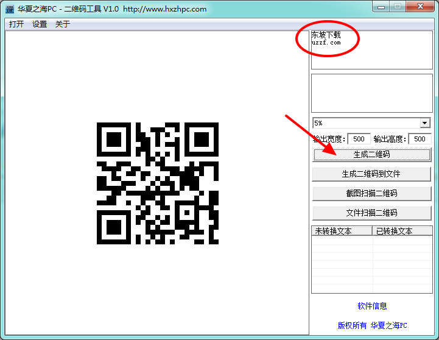Open the 软件信息 link

pyautogui.click(x=372, y=306)
